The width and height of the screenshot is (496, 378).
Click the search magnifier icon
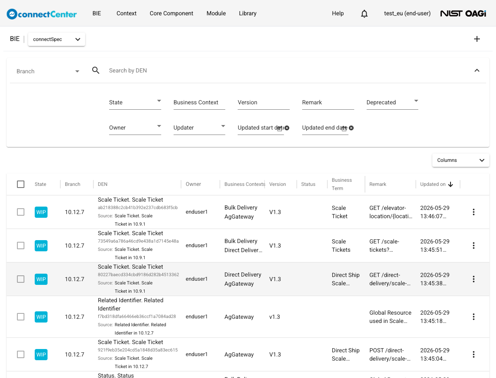point(96,70)
